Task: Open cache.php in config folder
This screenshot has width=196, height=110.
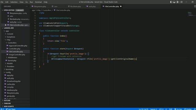Action: 11,84
